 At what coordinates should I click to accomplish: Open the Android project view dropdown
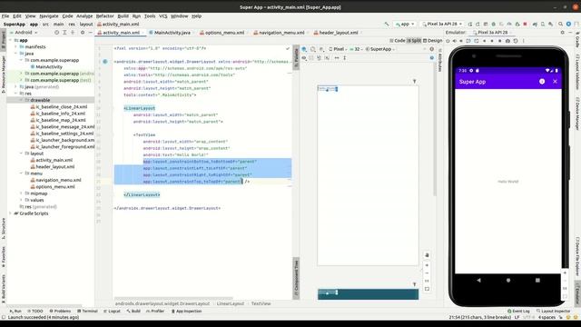coord(24,33)
